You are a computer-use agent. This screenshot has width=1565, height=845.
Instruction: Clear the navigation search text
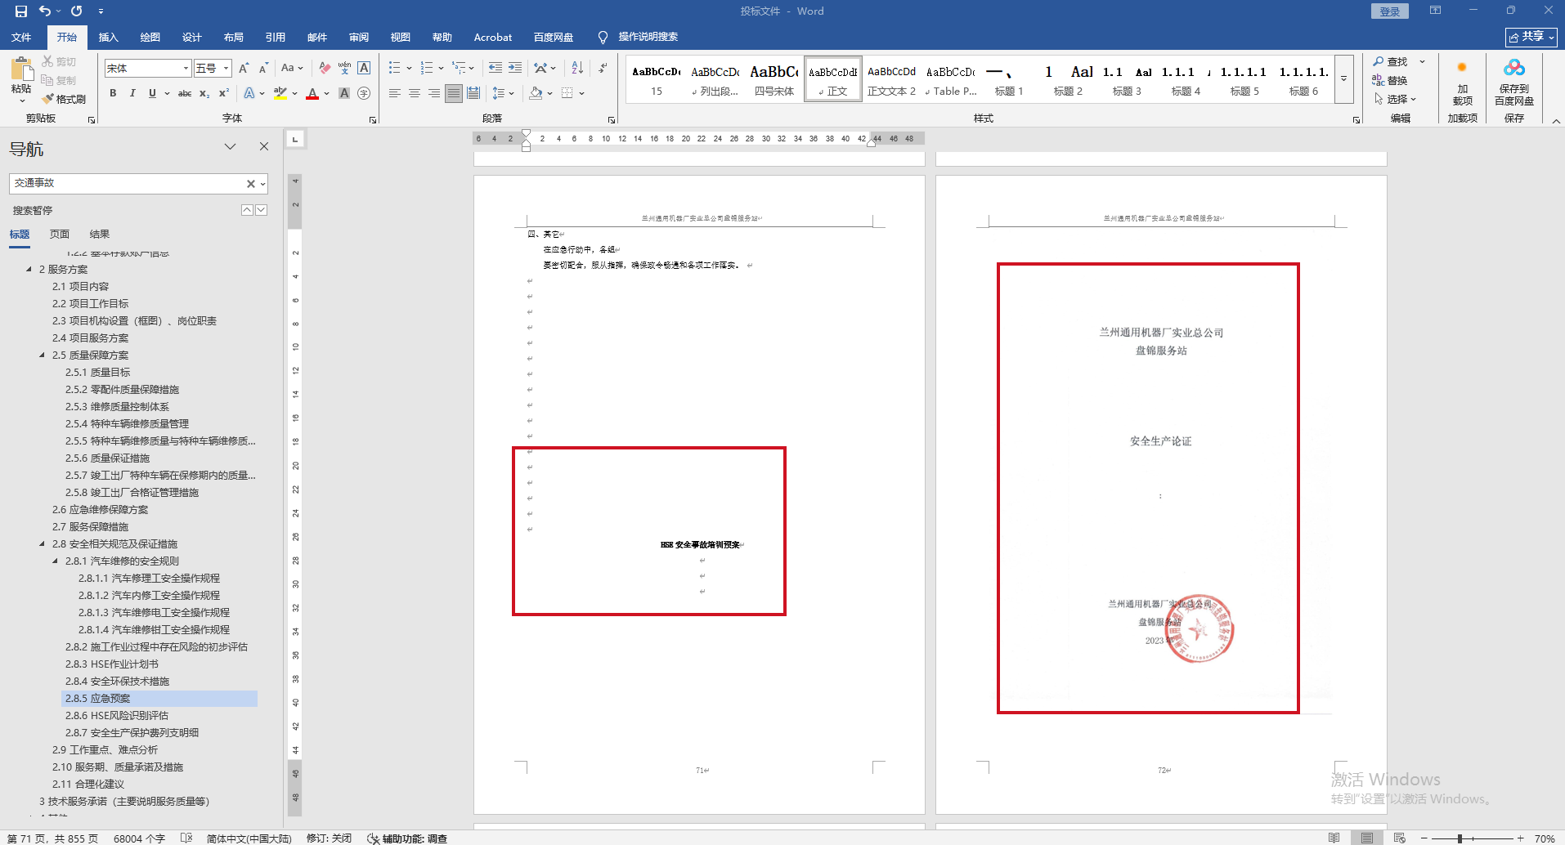(x=251, y=184)
